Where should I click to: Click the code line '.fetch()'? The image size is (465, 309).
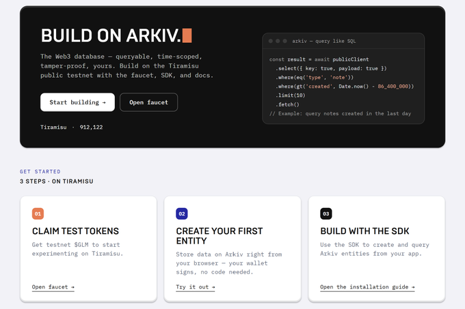[287, 104]
